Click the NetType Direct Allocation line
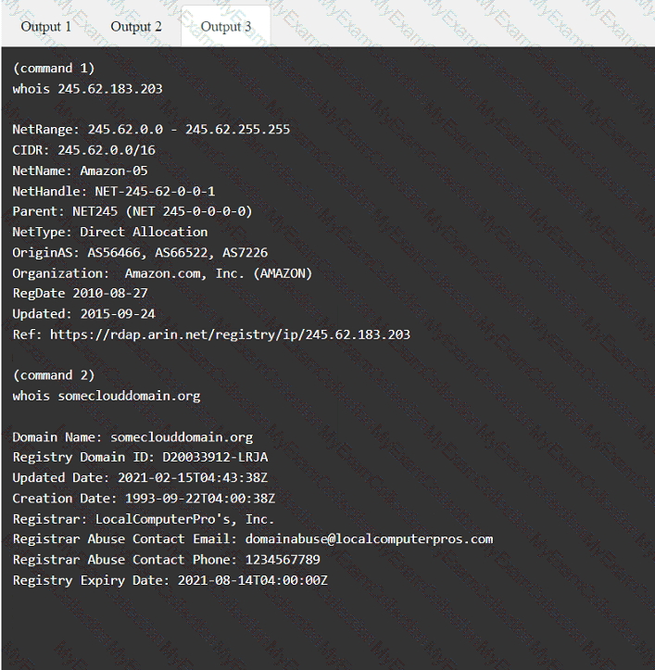The image size is (655, 670). (109, 232)
